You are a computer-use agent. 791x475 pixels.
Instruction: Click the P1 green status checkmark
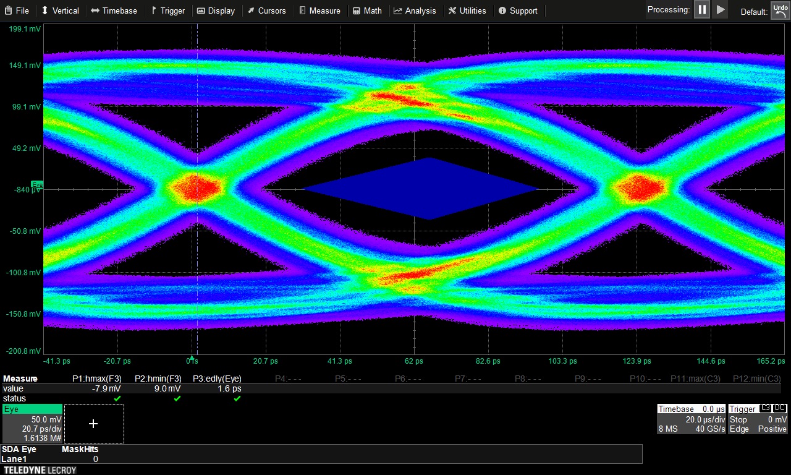tap(117, 398)
